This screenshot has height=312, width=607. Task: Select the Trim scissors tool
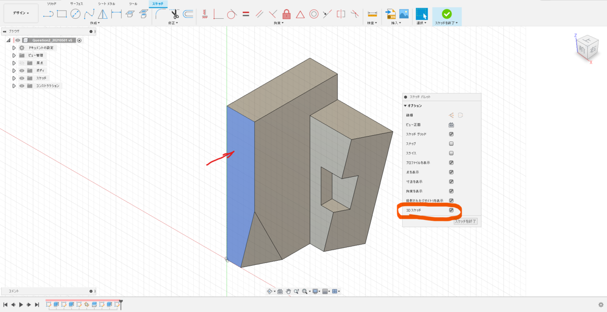point(175,14)
